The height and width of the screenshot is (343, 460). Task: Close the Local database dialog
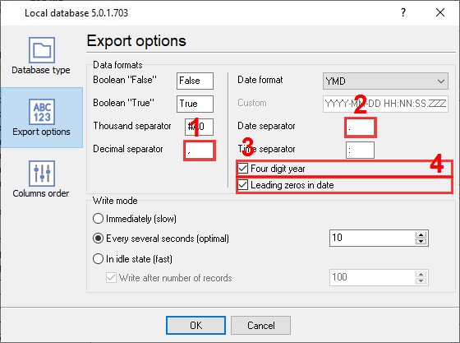pos(440,12)
